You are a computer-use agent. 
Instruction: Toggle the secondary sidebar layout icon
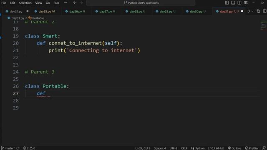point(239,3)
